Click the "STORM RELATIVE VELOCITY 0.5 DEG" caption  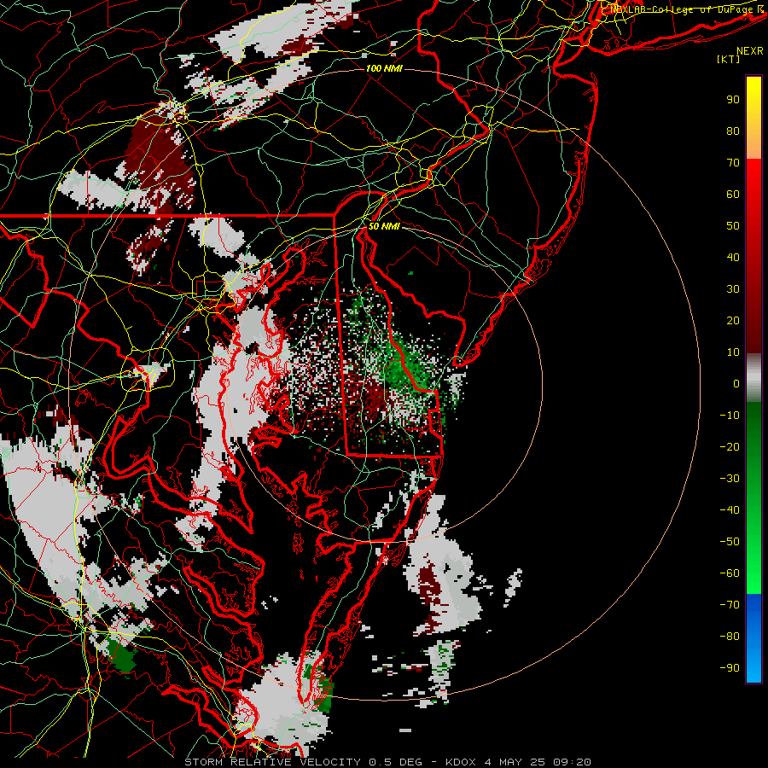coord(308,762)
